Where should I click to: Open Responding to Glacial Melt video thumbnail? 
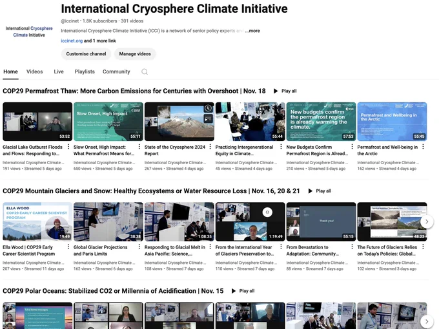tap(179, 221)
